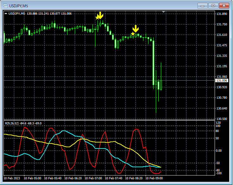Open the triangle menu before the USDJPY,M5 chart label
This screenshot has height=185, width=233.
[x=6, y=14]
